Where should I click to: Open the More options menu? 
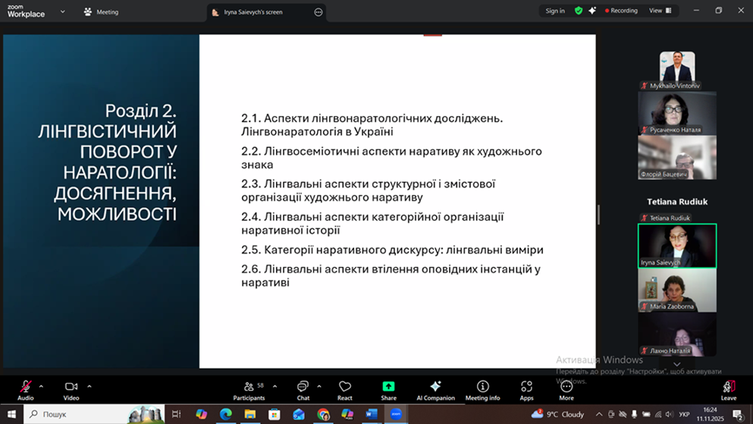click(566, 390)
